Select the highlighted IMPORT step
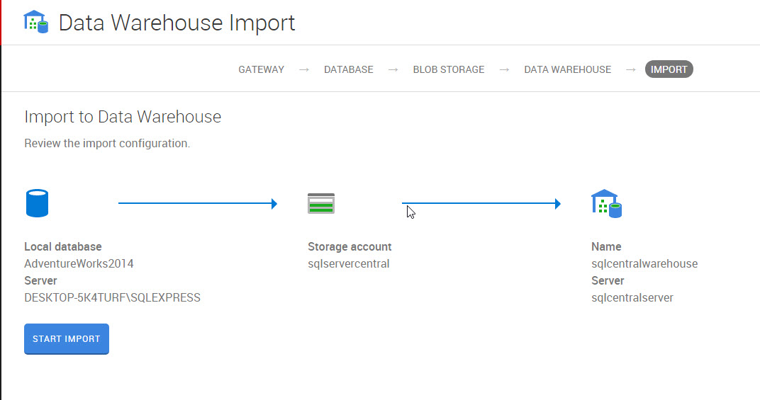The height and width of the screenshot is (400, 760). [669, 69]
